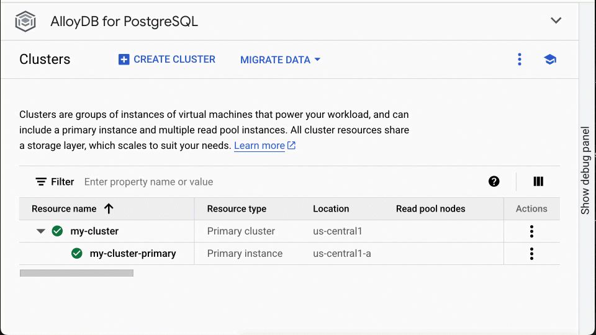Click the AlloyDB product logo icon

(x=25, y=21)
